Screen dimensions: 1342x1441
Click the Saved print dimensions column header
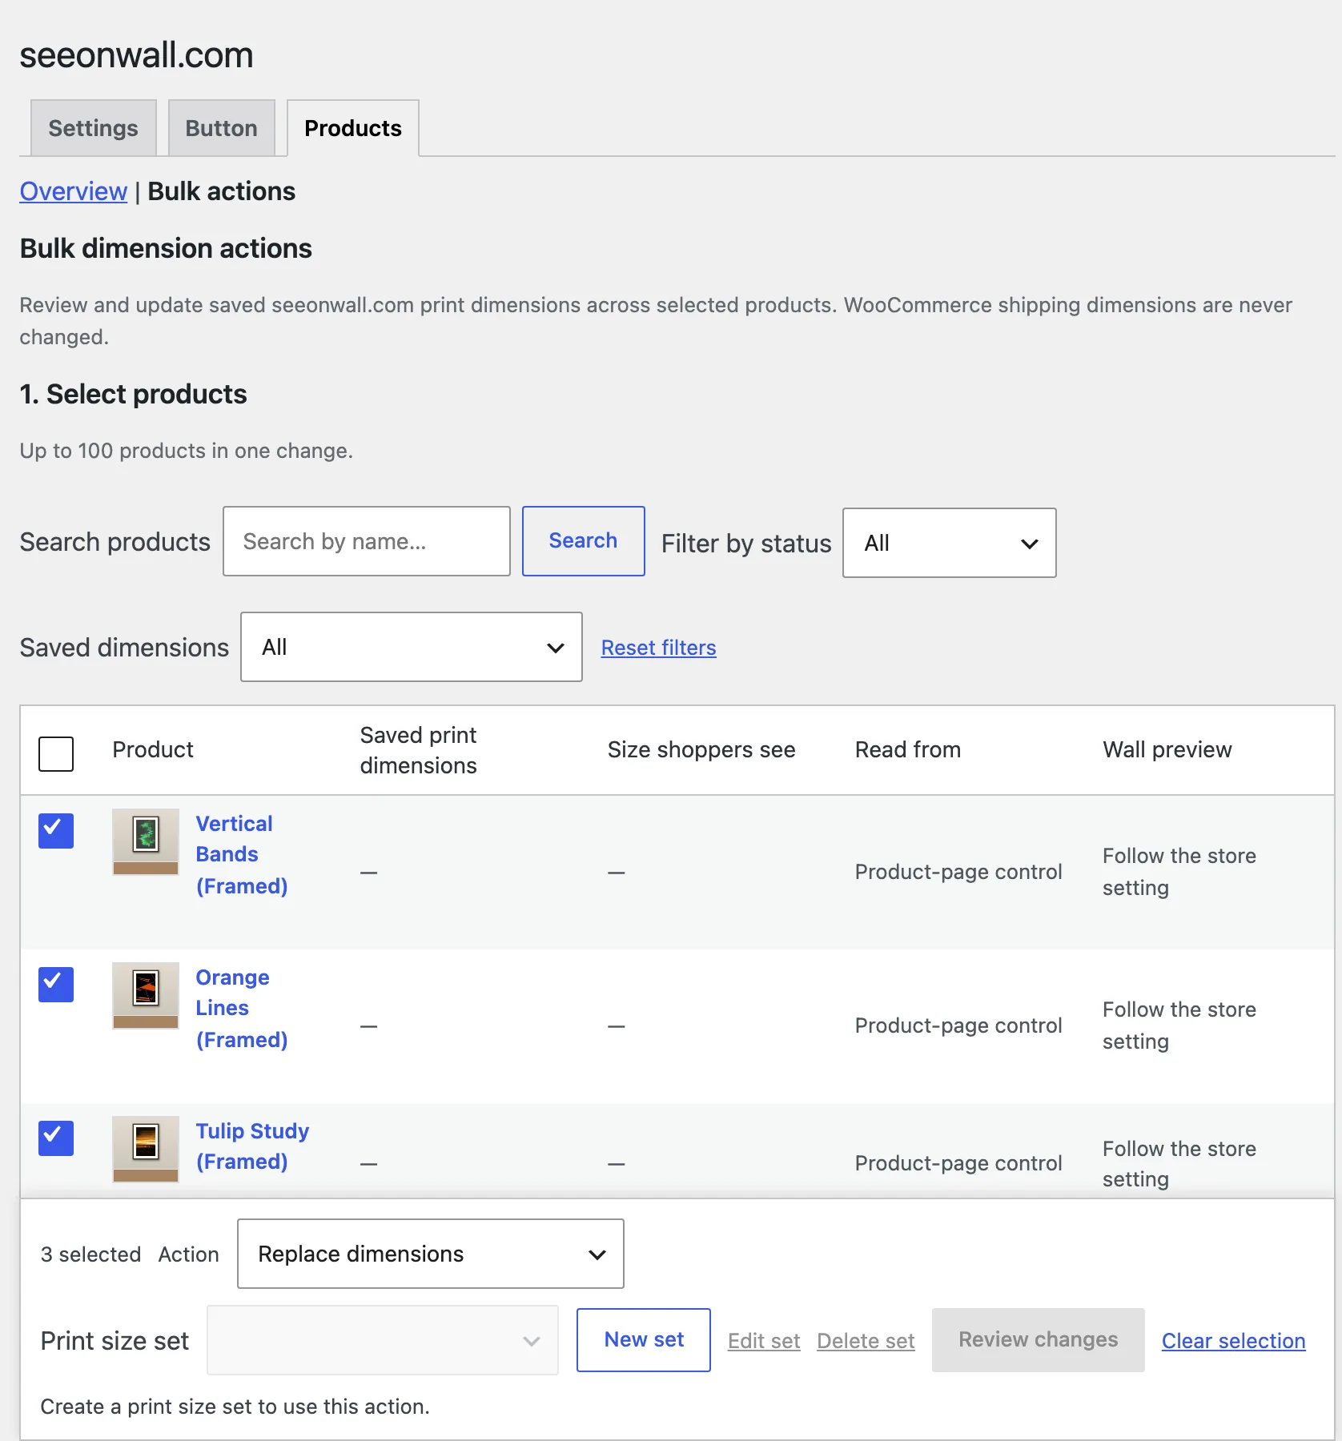[418, 750]
